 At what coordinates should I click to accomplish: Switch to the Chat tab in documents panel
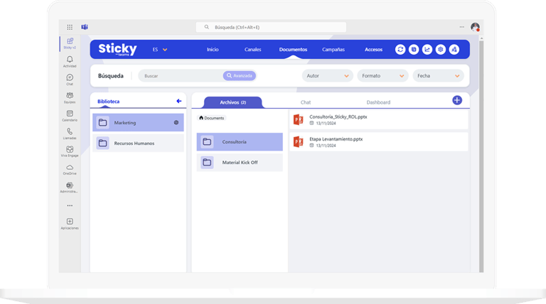point(306,102)
